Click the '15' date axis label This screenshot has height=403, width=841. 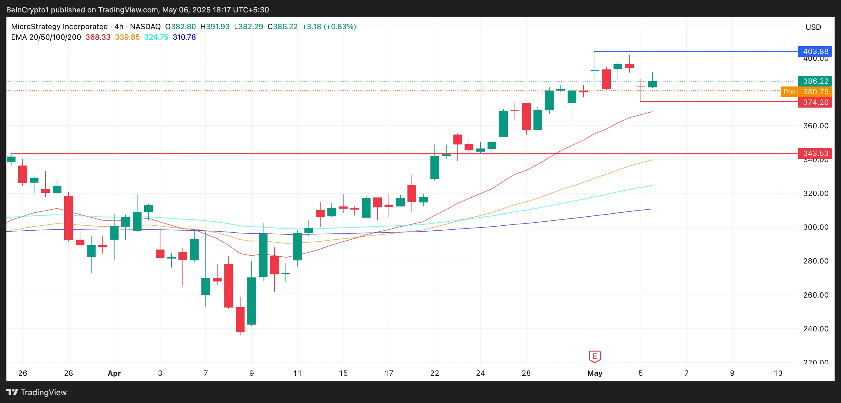(x=343, y=373)
